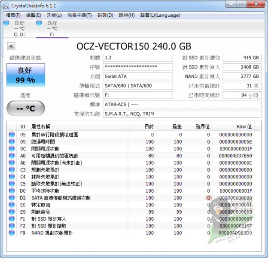
Task: Click status icon for attribute C5
Action: pyautogui.click(x=12, y=184)
